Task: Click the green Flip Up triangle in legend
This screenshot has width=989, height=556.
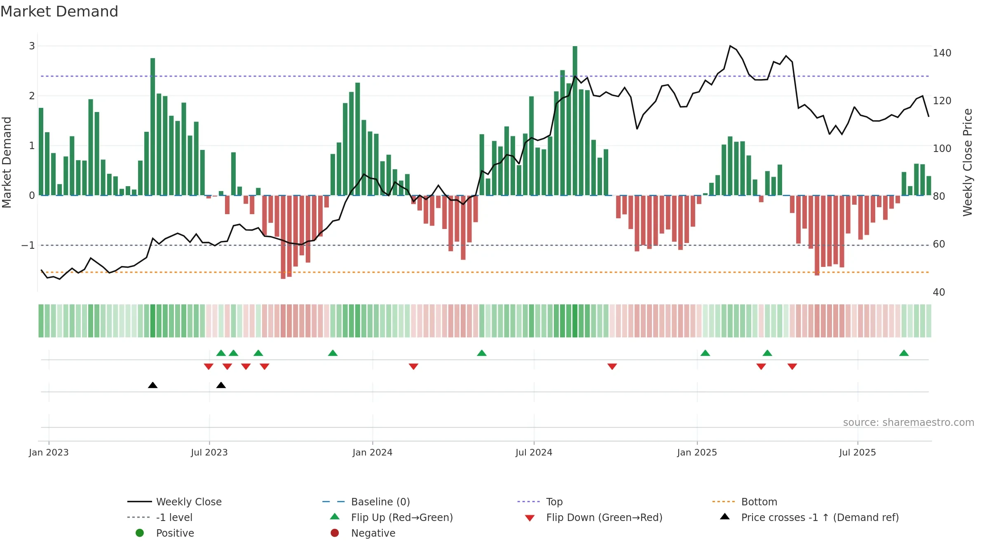Action: click(x=335, y=516)
